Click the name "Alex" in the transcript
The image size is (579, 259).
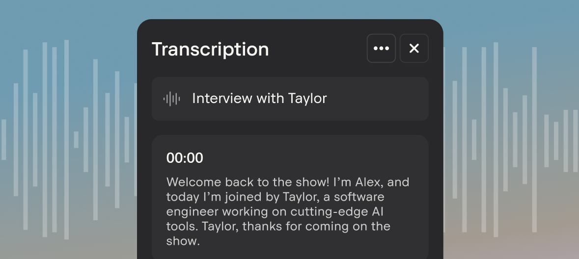point(366,182)
